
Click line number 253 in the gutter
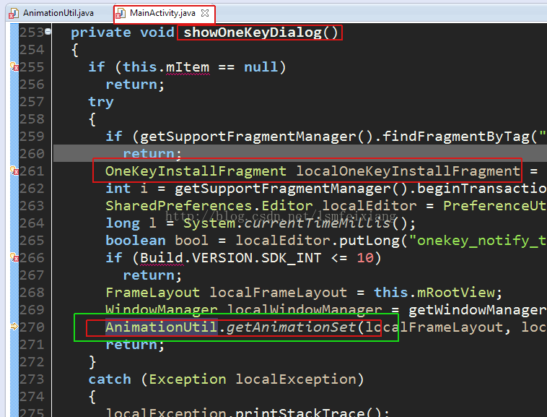click(32, 32)
